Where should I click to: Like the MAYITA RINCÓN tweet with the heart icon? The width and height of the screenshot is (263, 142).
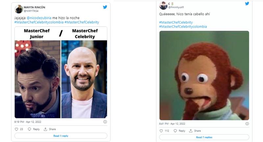[16, 129]
